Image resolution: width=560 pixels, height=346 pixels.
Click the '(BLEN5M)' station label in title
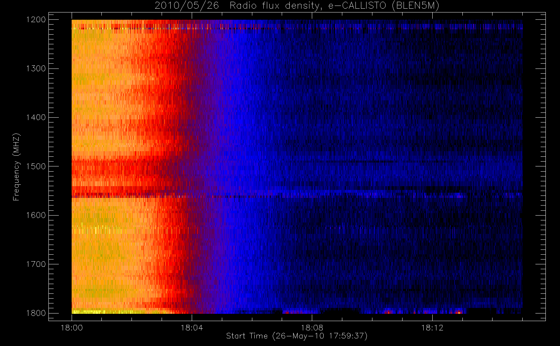click(416, 6)
